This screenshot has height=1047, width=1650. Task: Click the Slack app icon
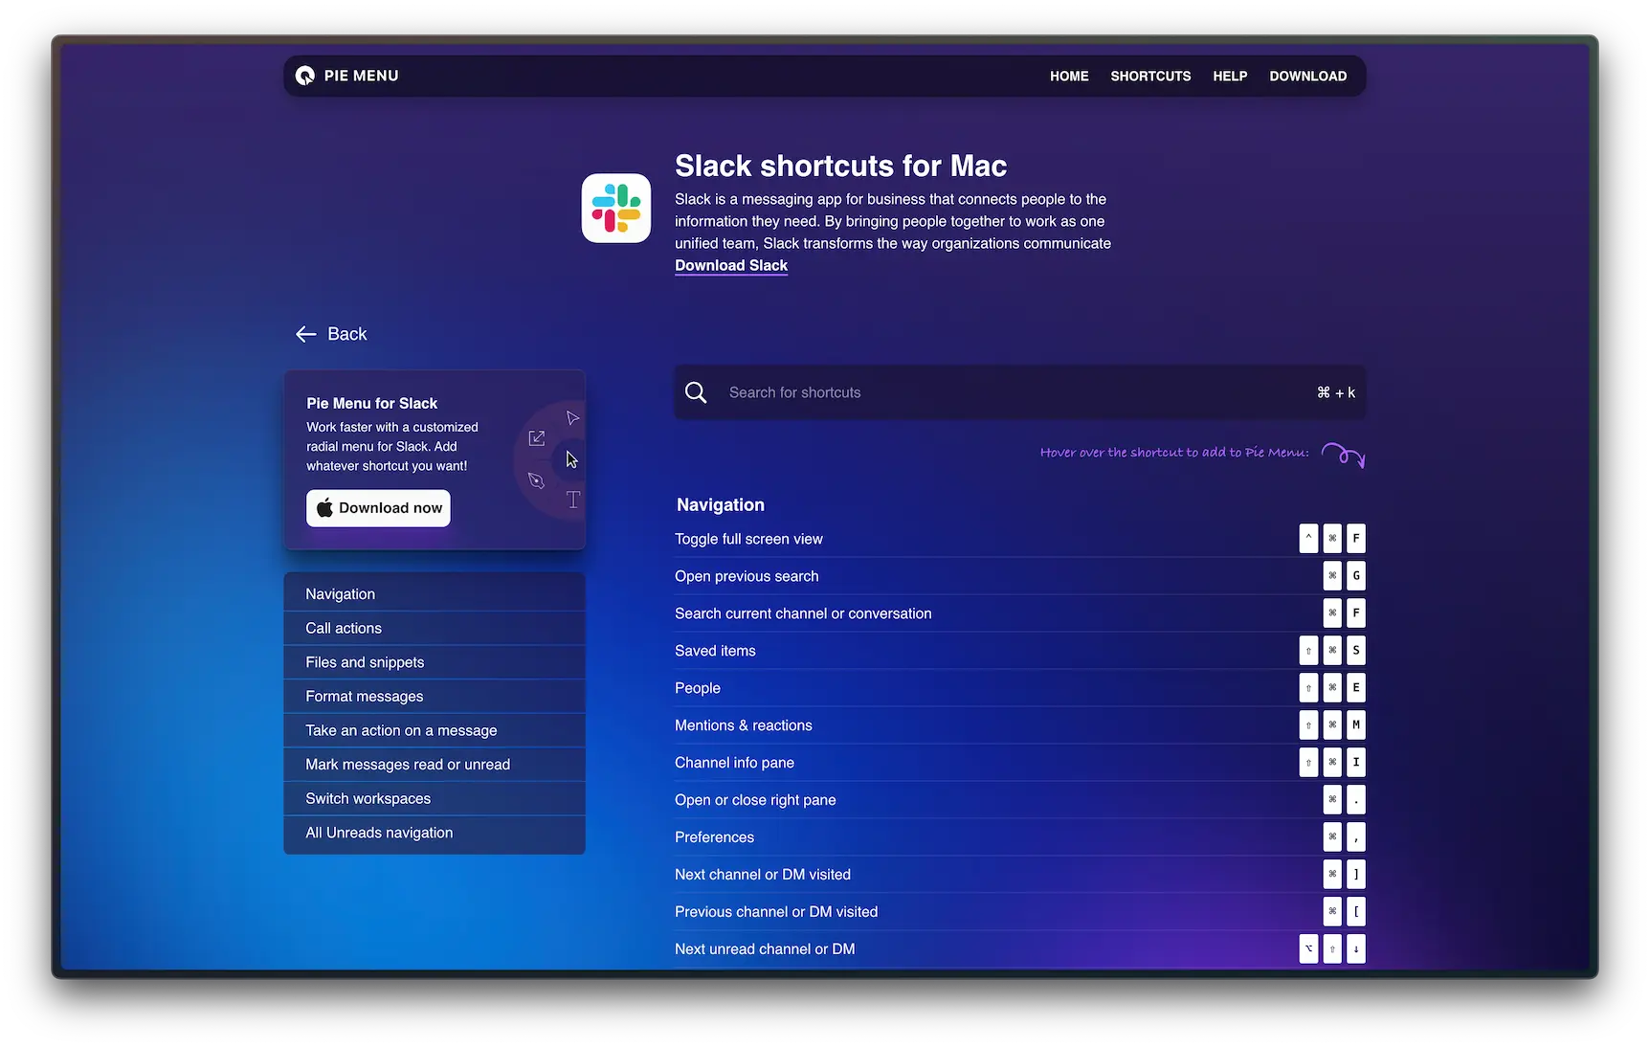point(615,208)
